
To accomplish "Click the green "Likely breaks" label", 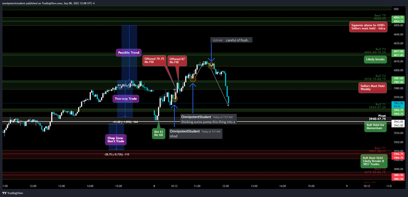I will click(376, 60).
